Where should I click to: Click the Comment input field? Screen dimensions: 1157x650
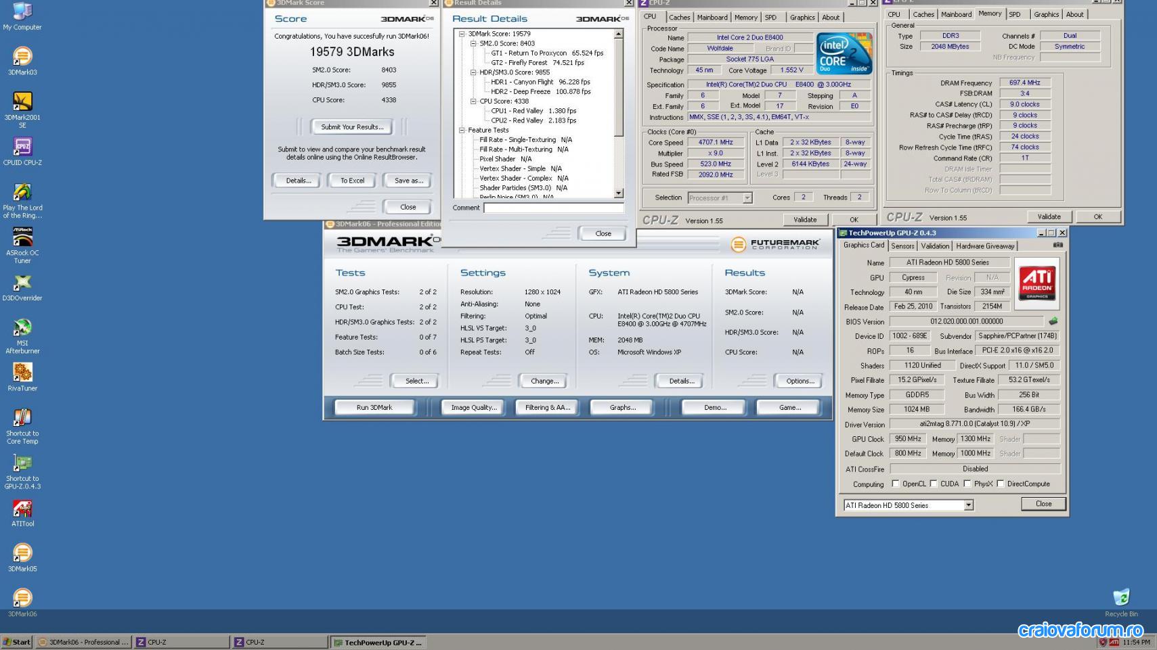(553, 208)
